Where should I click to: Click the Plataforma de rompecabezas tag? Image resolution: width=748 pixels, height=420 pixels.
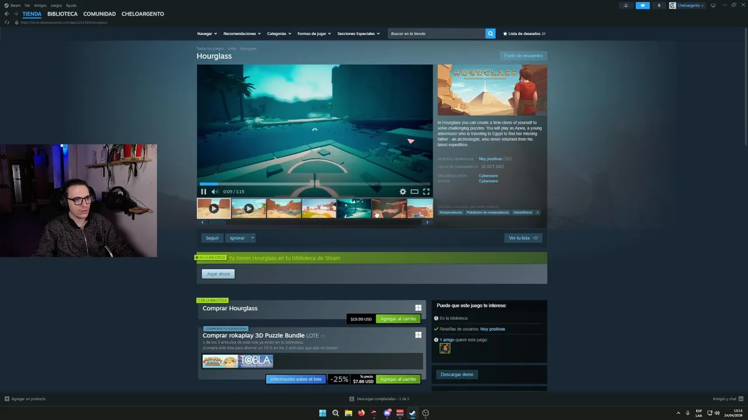point(487,212)
